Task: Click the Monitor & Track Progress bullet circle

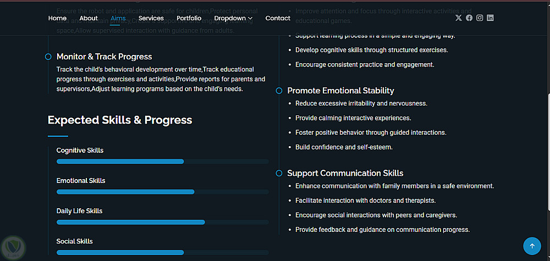Action: coord(48,57)
